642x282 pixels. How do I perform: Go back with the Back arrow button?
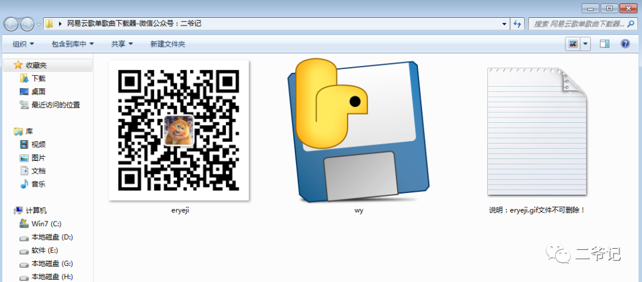[11, 24]
